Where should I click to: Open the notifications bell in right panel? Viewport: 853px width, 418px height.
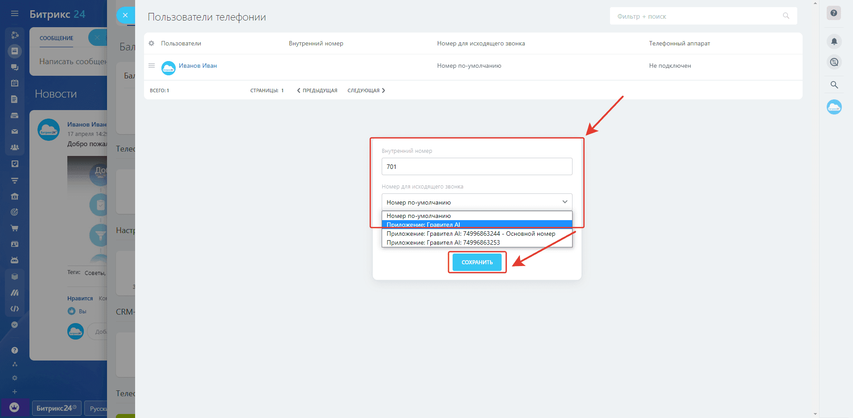click(834, 41)
